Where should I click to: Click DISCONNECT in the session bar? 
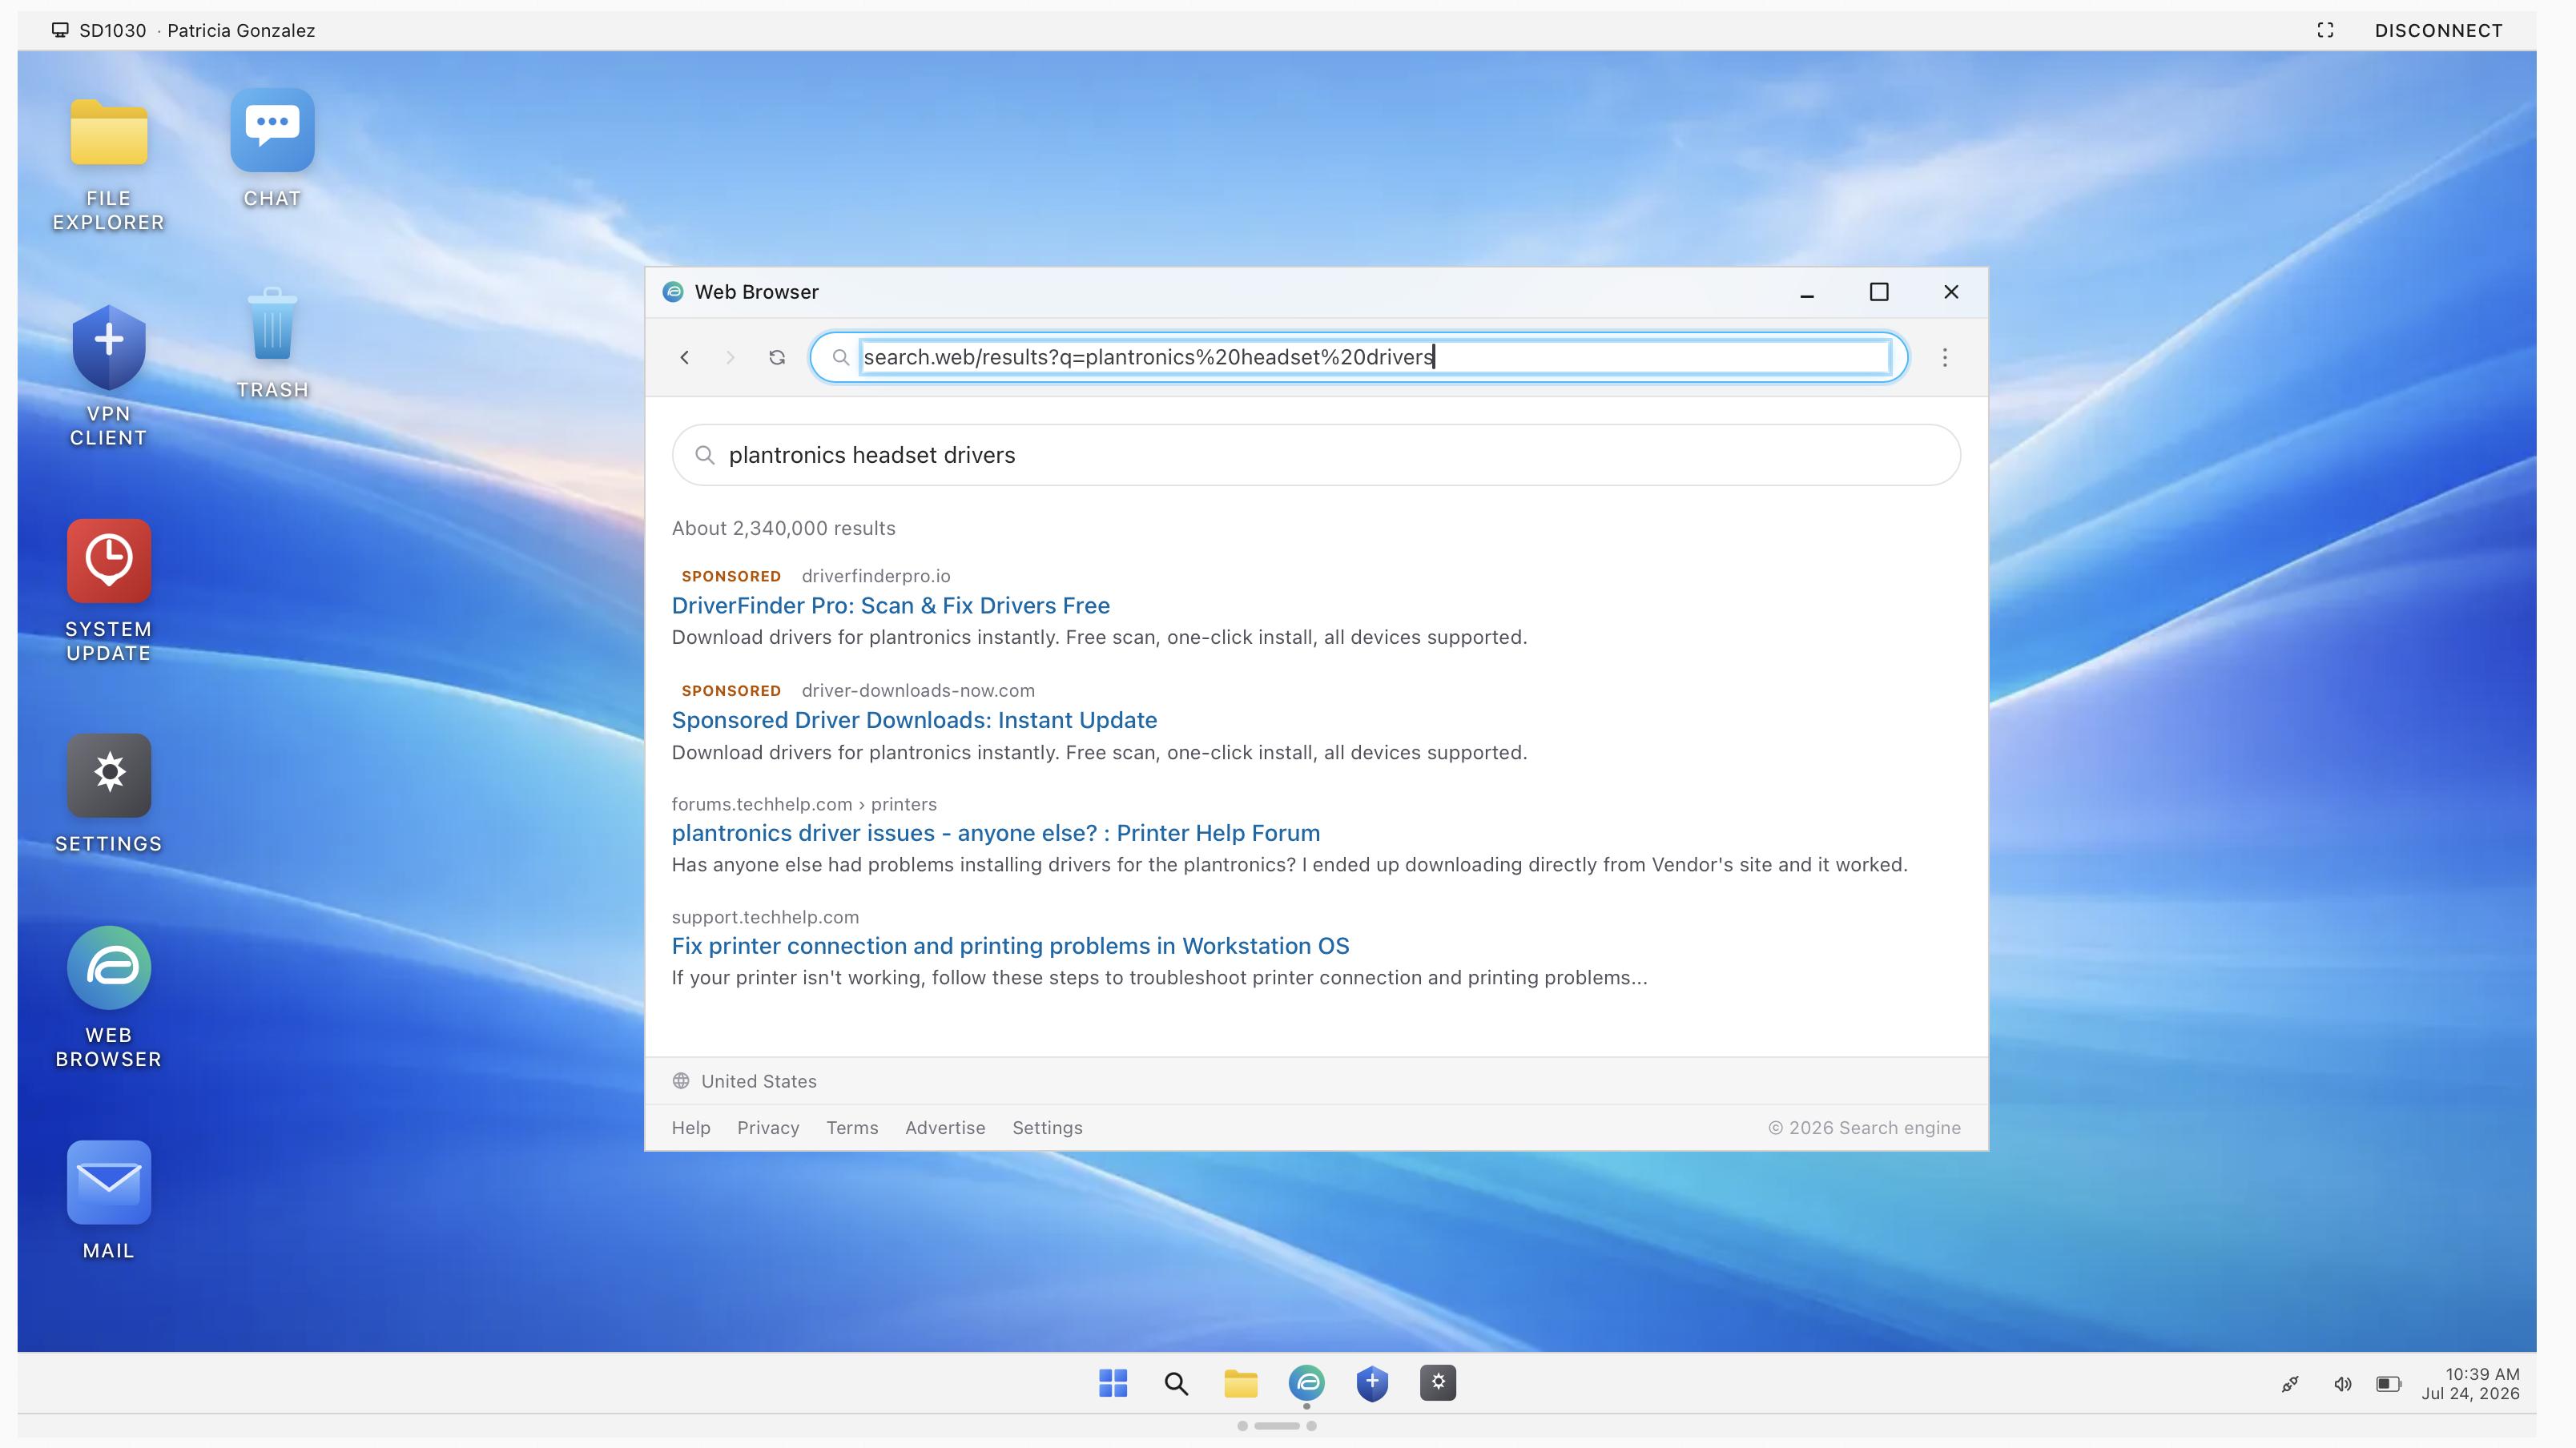point(2438,30)
